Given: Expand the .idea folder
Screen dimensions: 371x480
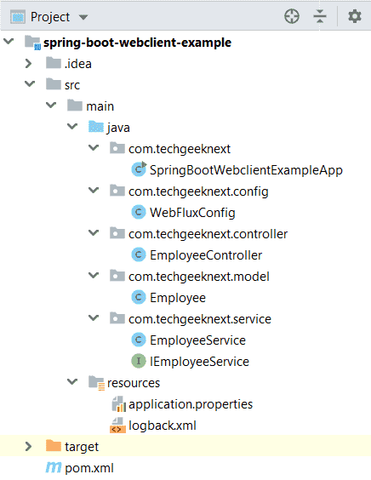Looking at the screenshot, I should [x=28, y=63].
